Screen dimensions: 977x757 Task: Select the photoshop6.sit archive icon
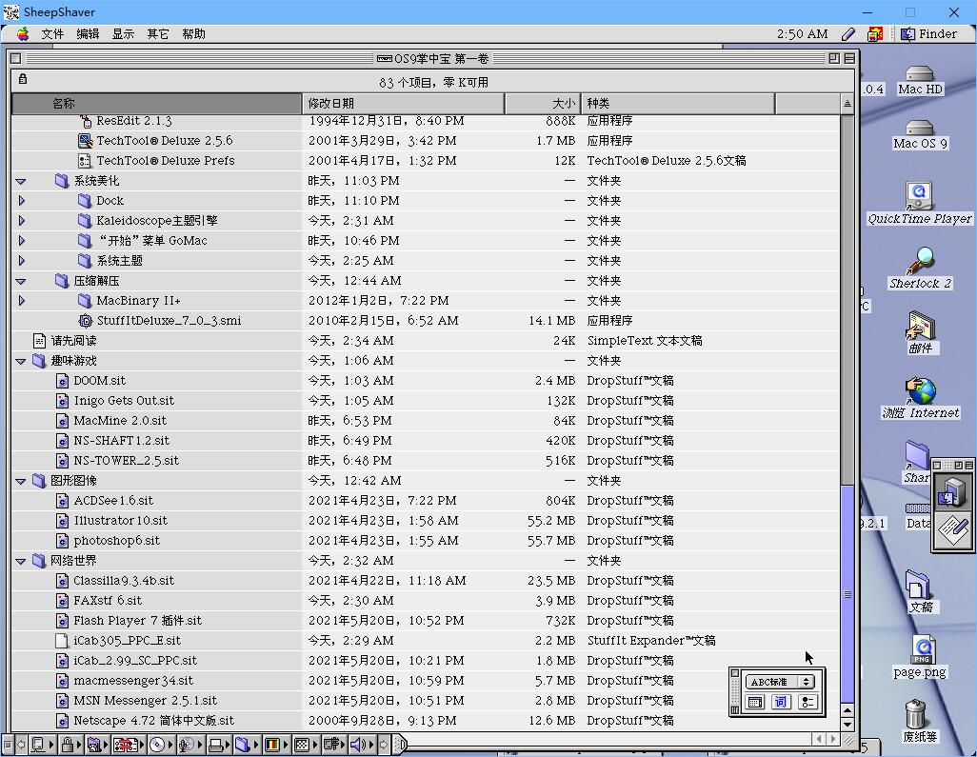point(62,541)
